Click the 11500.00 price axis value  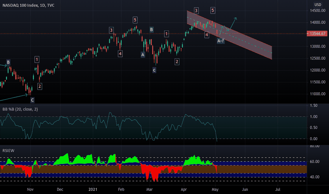pos(318,82)
